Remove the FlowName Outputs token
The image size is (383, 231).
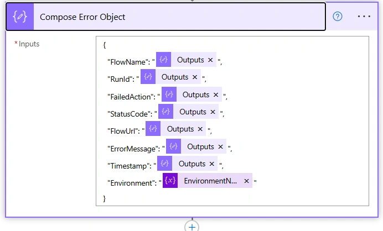[x=210, y=60]
